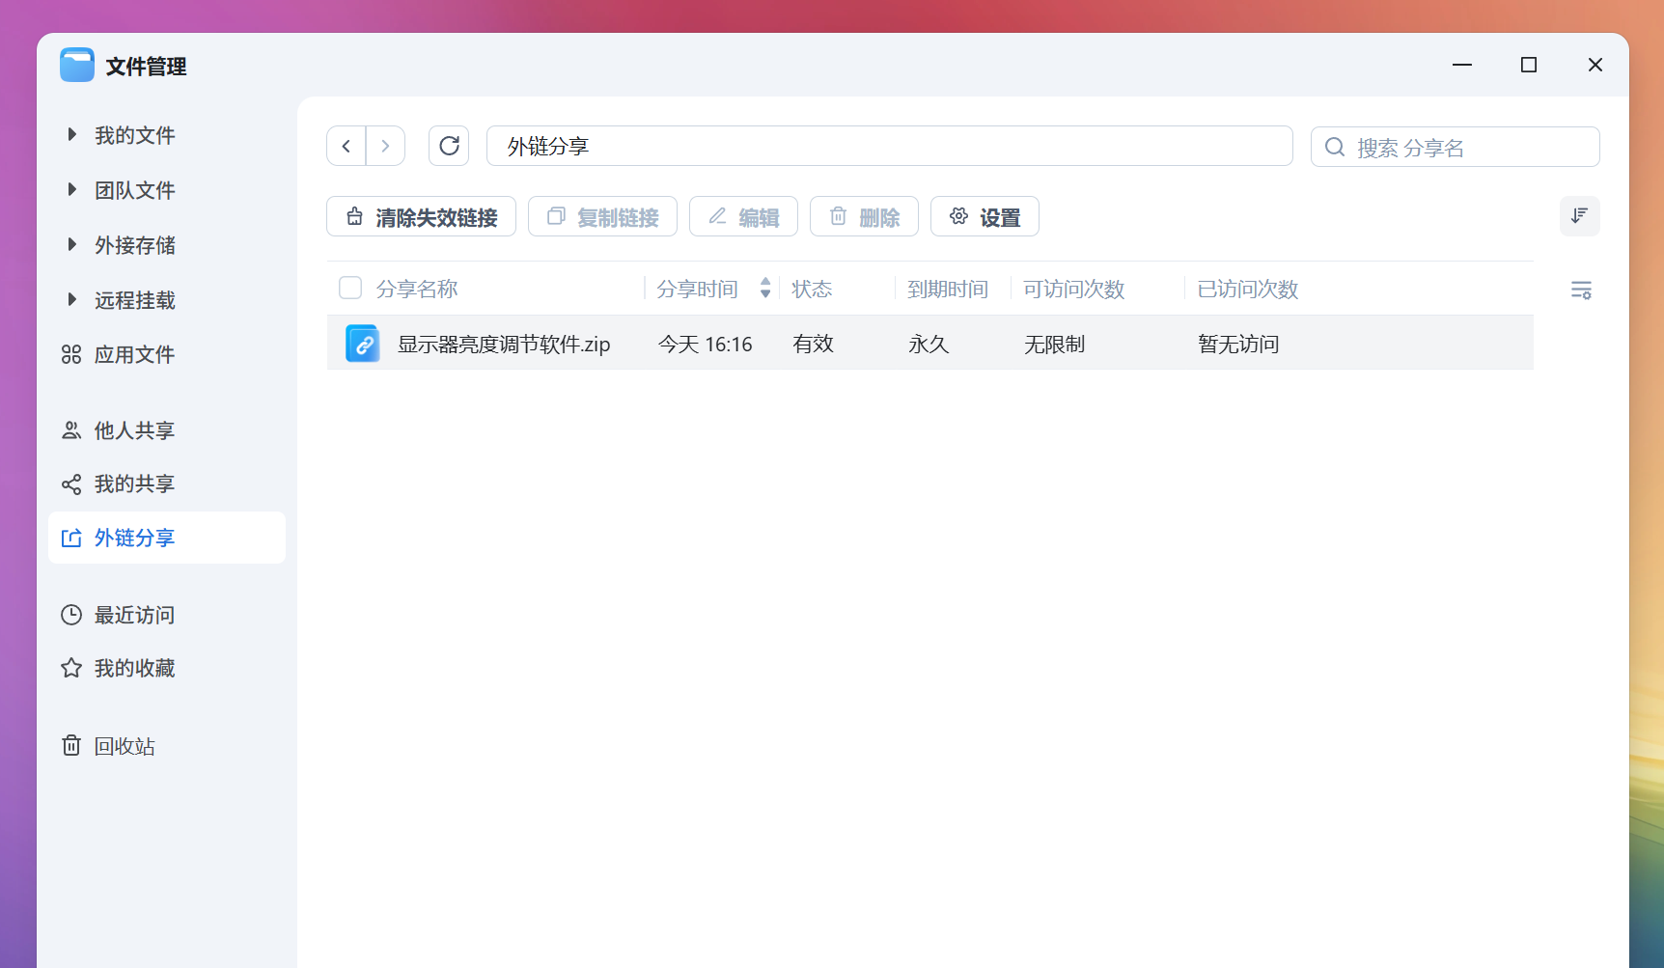The width and height of the screenshot is (1664, 968).
Task: Open column display settings icon above the table
Action: tap(1580, 289)
